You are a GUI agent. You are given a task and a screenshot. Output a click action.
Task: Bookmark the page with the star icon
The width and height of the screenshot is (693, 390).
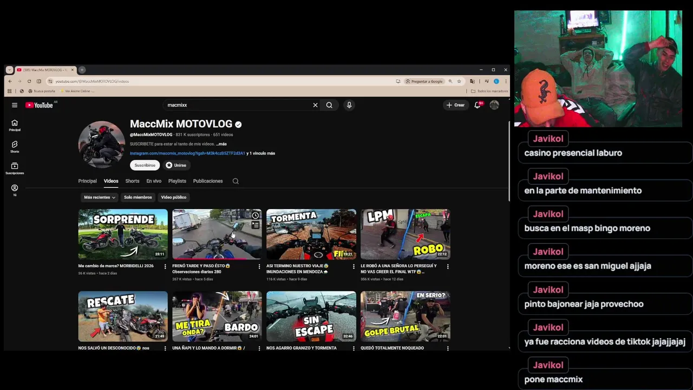point(459,81)
